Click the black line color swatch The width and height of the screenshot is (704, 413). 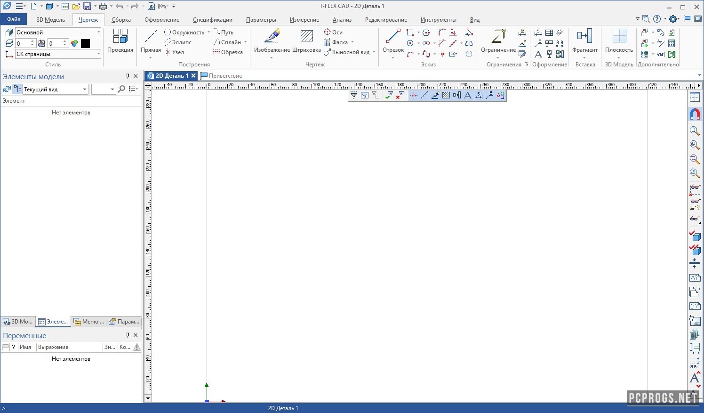(x=85, y=43)
